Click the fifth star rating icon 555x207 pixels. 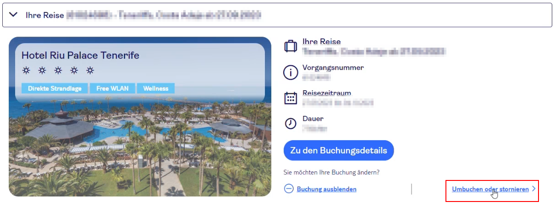point(90,71)
